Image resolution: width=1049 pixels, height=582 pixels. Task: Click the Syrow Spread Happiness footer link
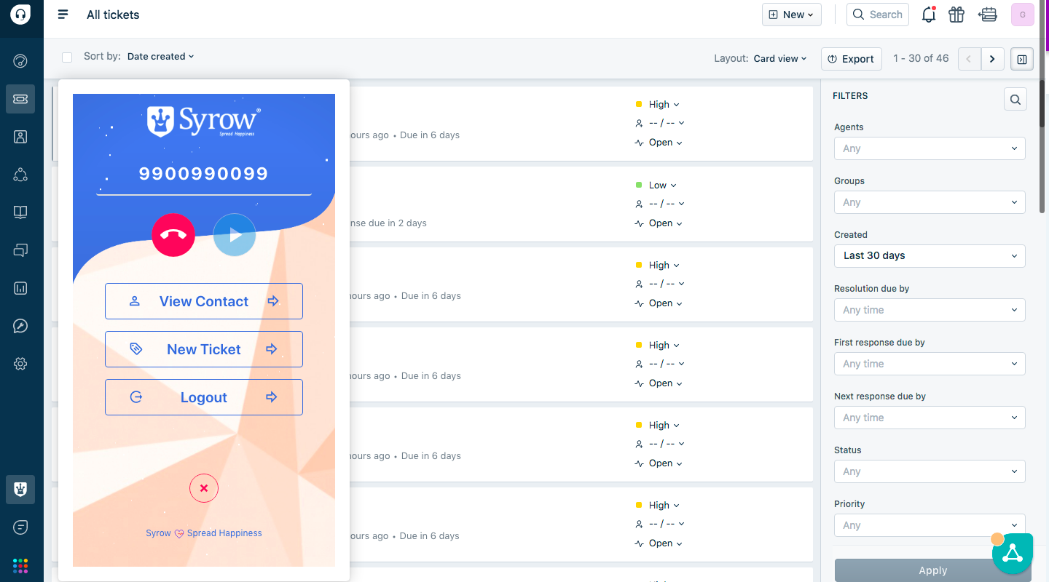(x=204, y=533)
